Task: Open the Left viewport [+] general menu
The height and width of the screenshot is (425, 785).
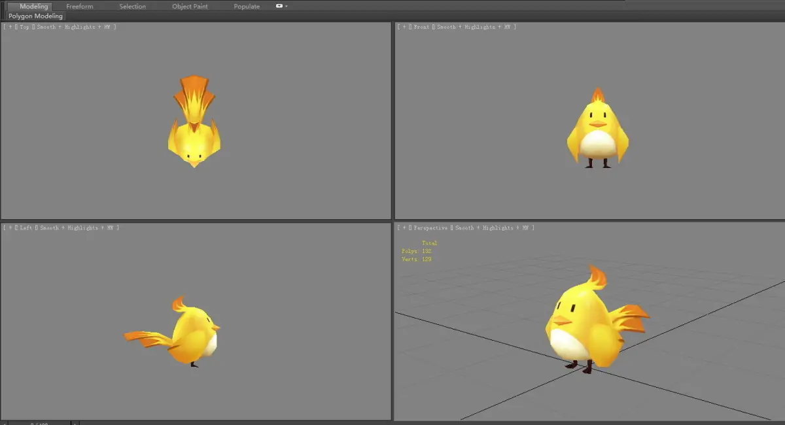Action: point(9,228)
